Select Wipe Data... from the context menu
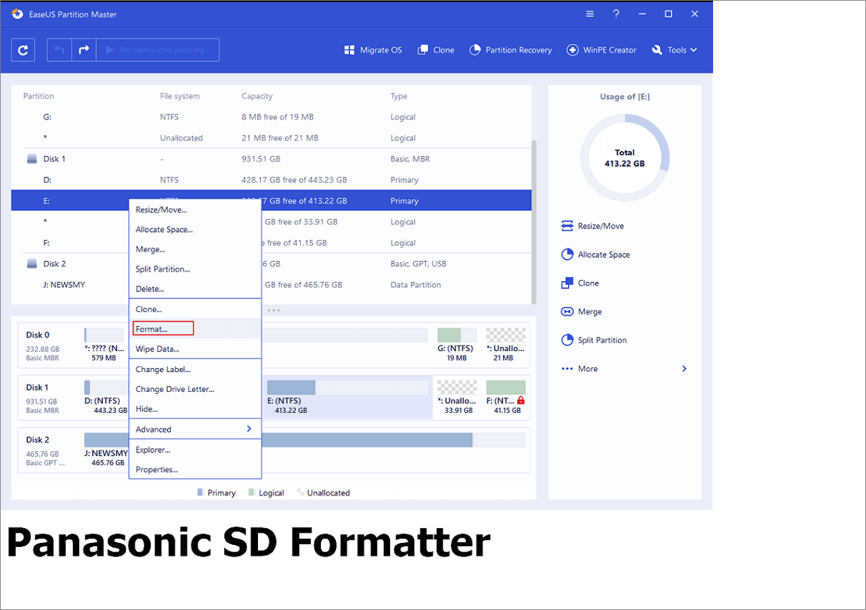Image resolution: width=866 pixels, height=610 pixels. (x=157, y=349)
